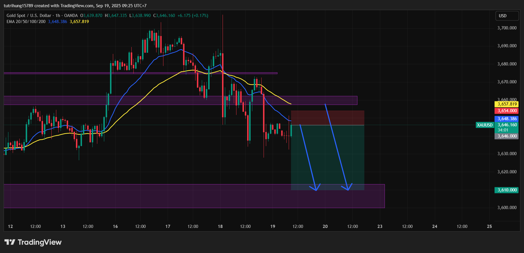This screenshot has width=524, height=253.
Task: Click date label 24 on time axis
Action: point(435,226)
